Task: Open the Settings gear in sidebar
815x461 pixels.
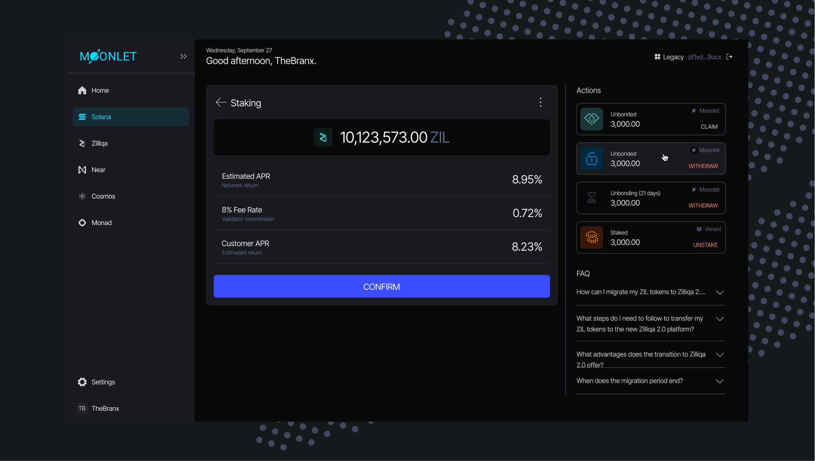Action: pyautogui.click(x=82, y=382)
